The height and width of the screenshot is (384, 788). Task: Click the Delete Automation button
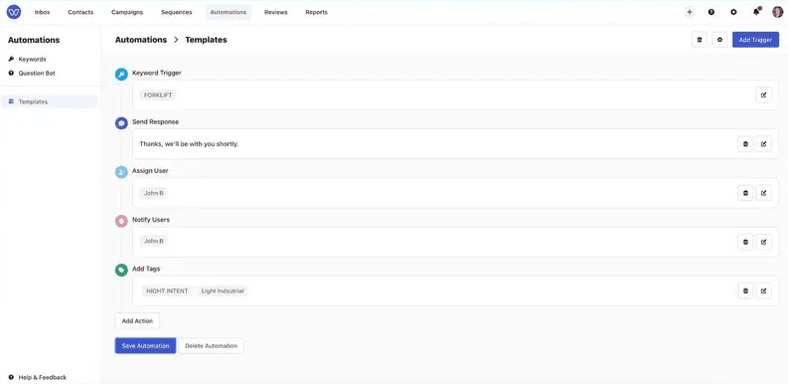click(211, 346)
